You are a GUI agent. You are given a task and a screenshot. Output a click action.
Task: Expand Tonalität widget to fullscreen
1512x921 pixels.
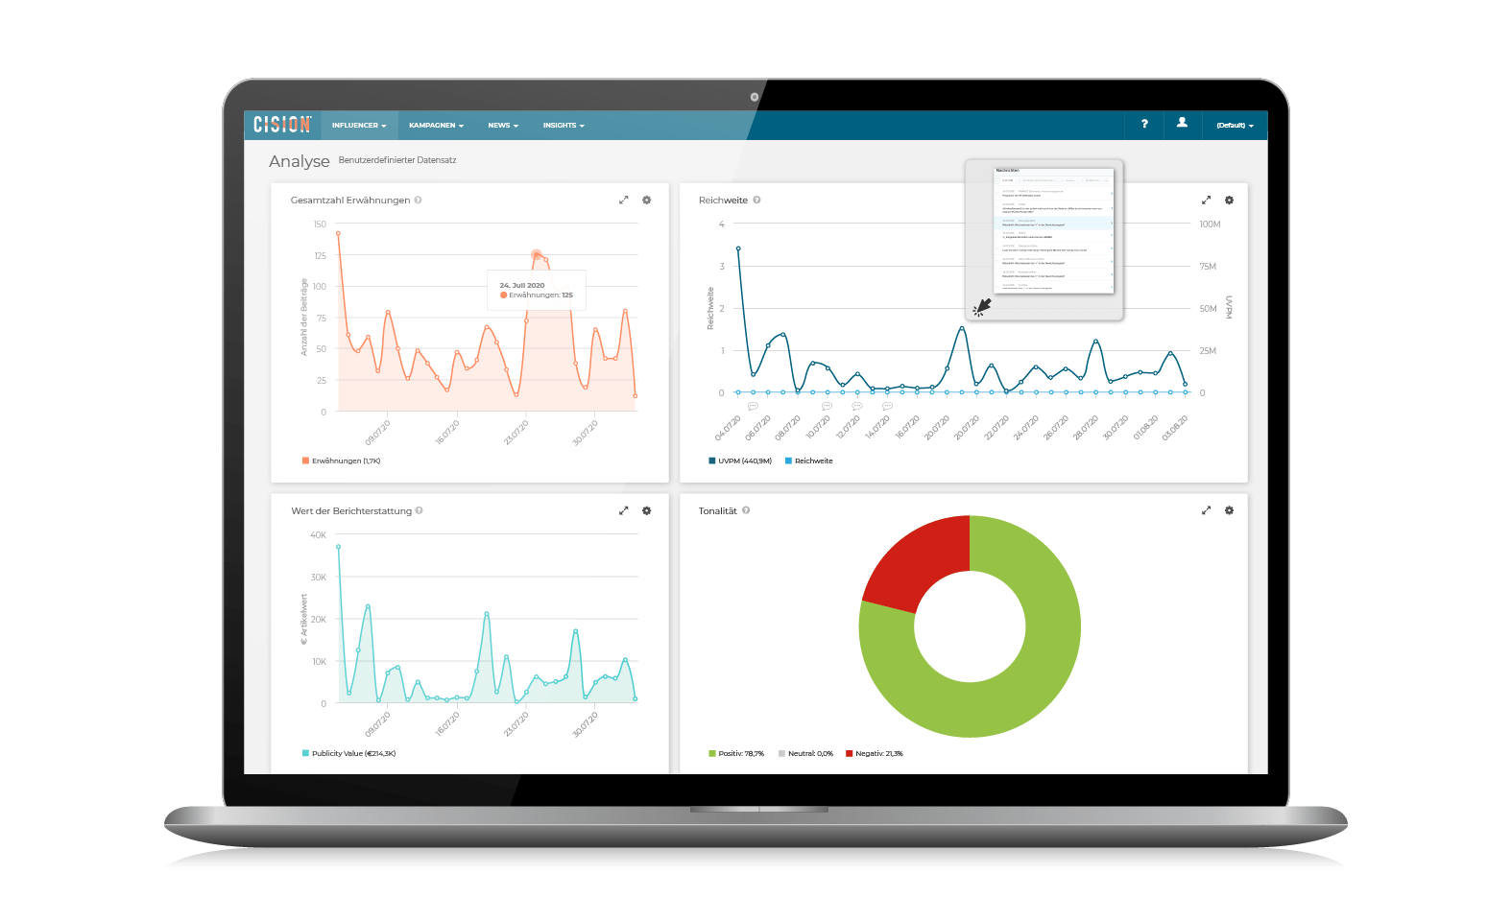click(x=1206, y=510)
